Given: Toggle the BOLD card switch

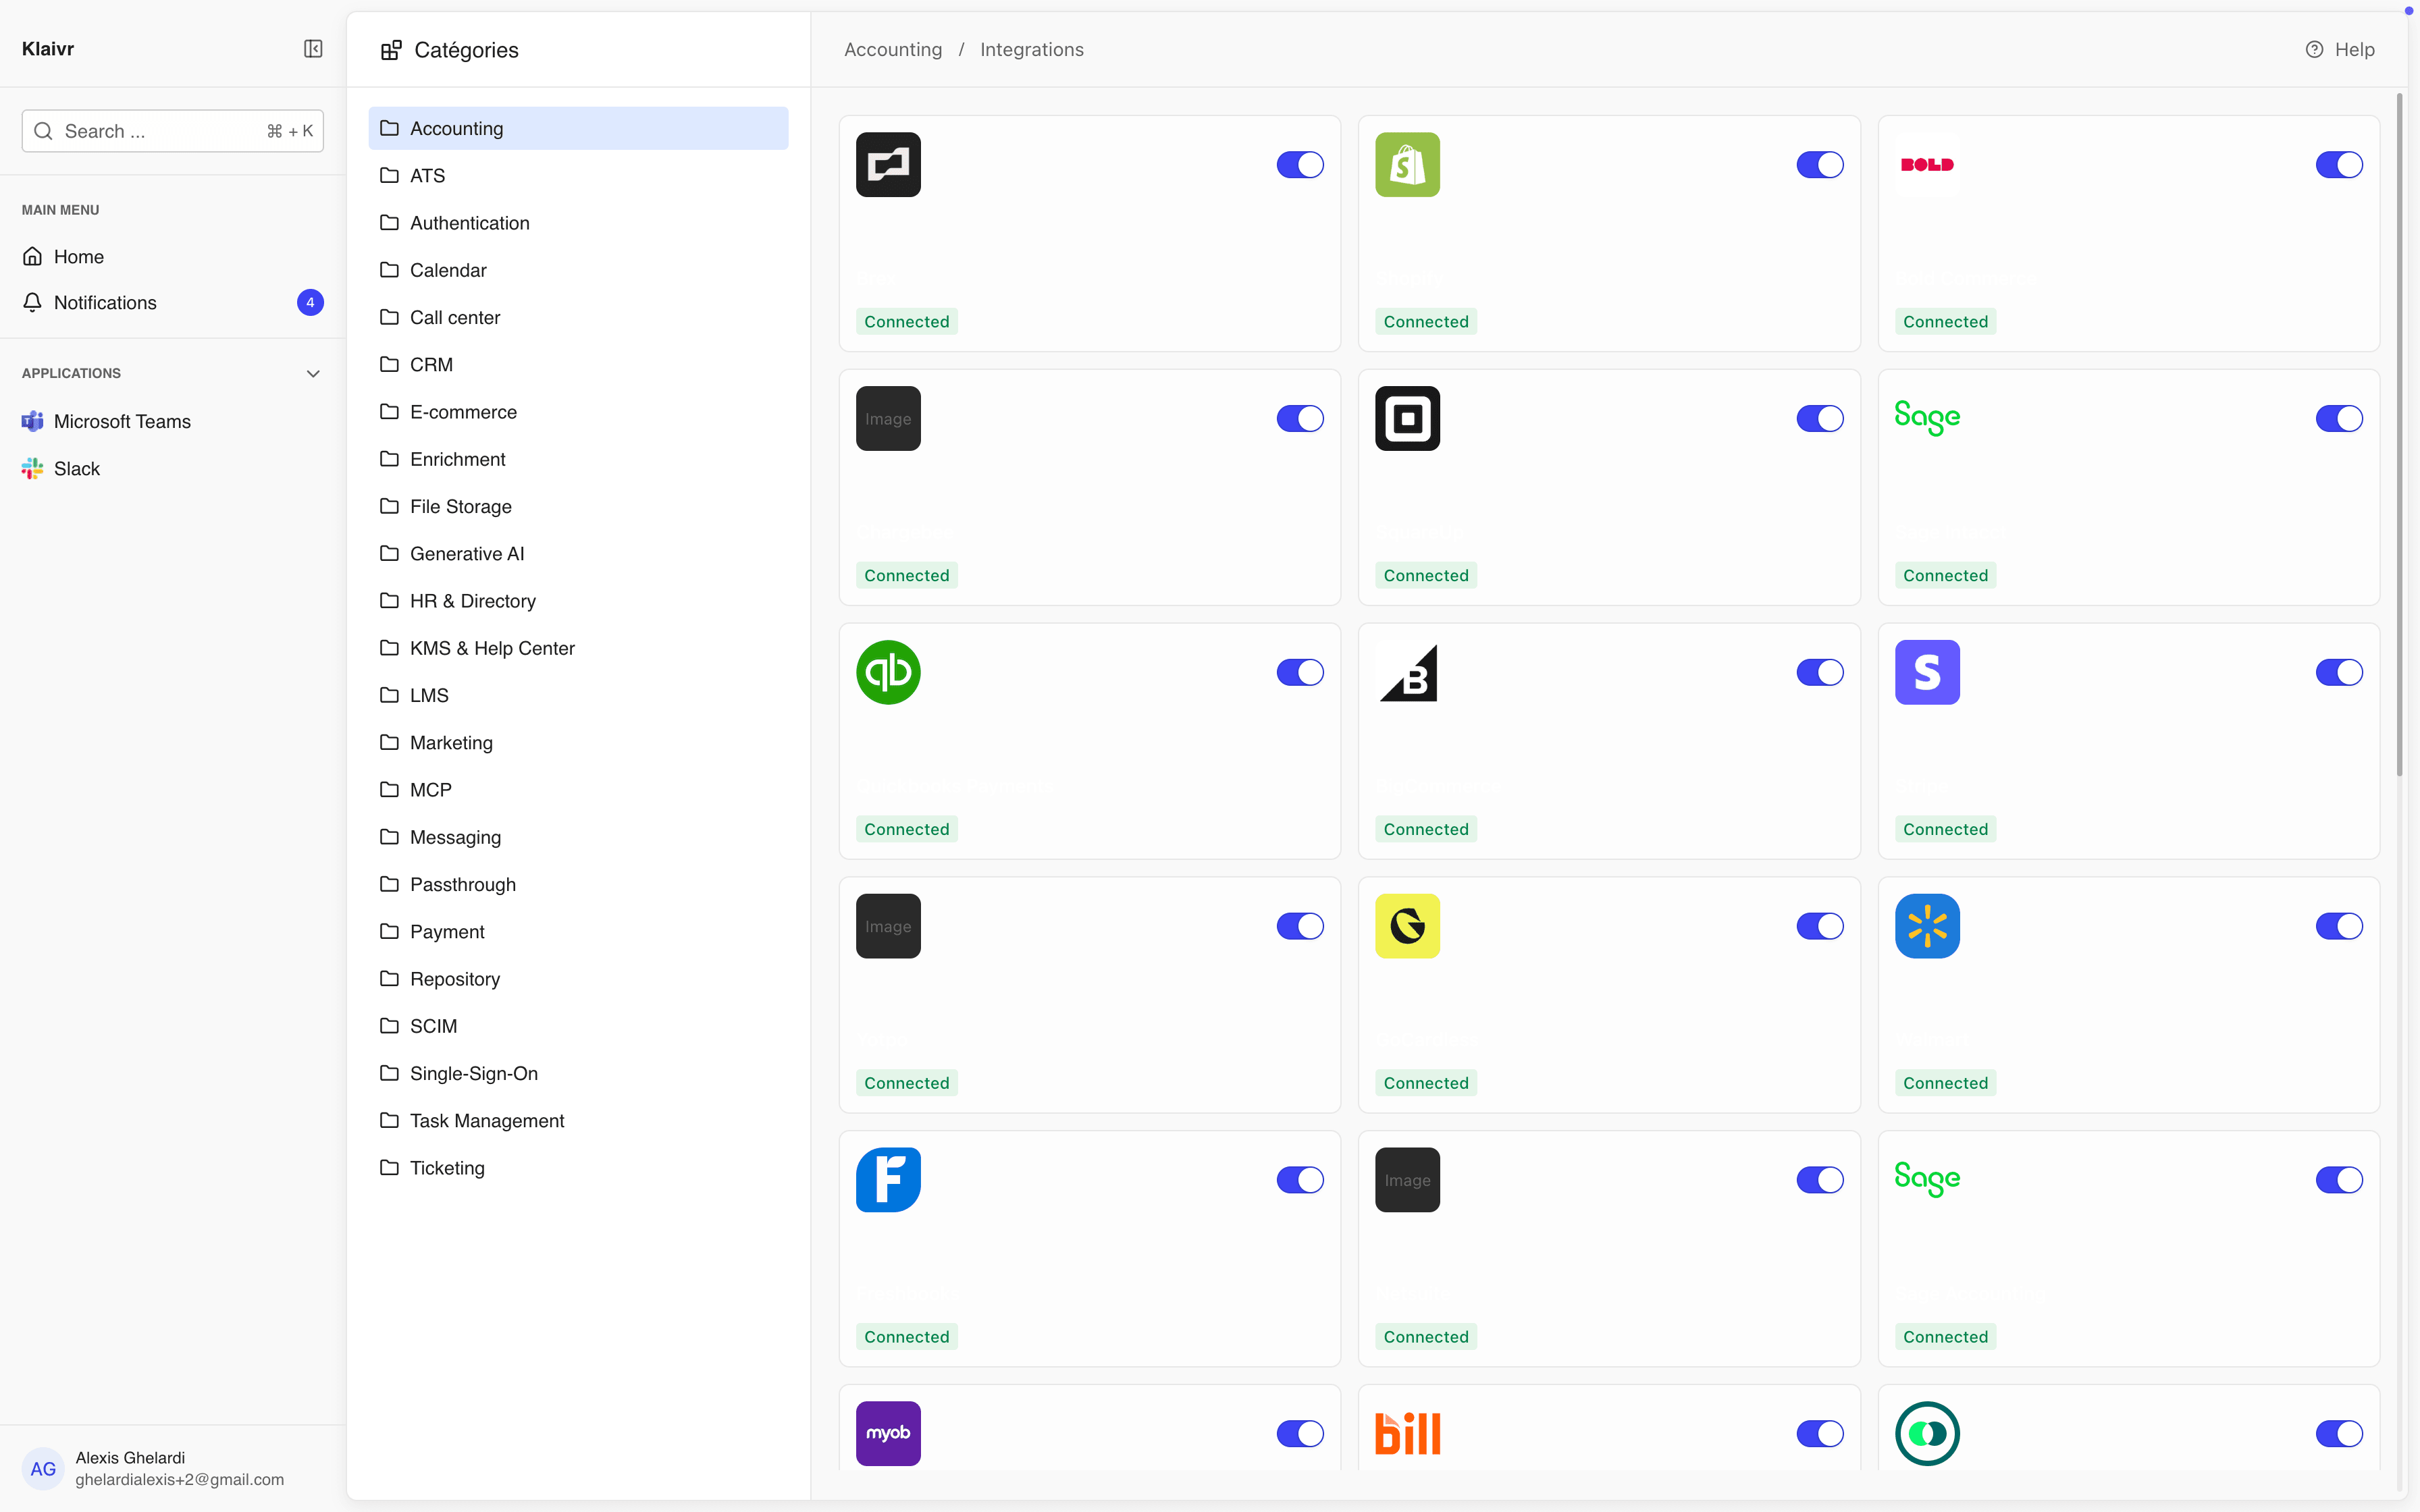Looking at the screenshot, I should 2339,164.
